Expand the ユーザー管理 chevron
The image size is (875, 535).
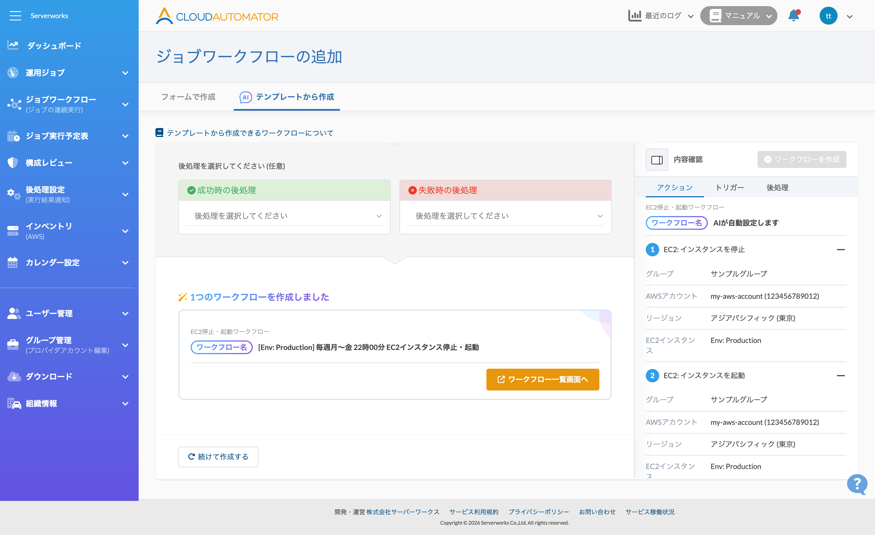pyautogui.click(x=125, y=313)
